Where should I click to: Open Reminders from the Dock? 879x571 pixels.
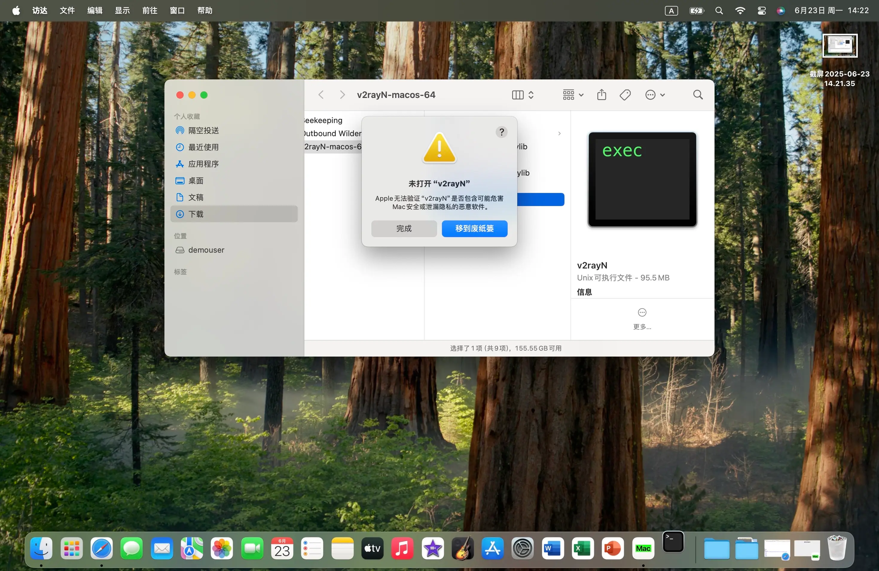pyautogui.click(x=312, y=548)
